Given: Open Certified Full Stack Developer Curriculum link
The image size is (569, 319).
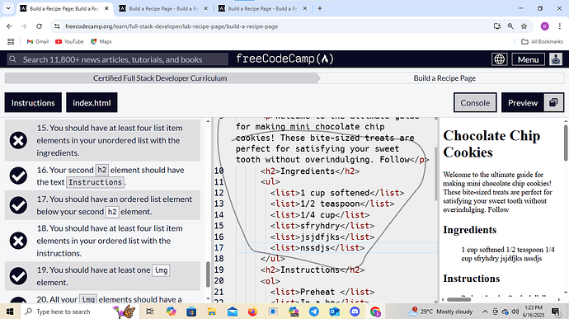Looking at the screenshot, I should (x=160, y=78).
